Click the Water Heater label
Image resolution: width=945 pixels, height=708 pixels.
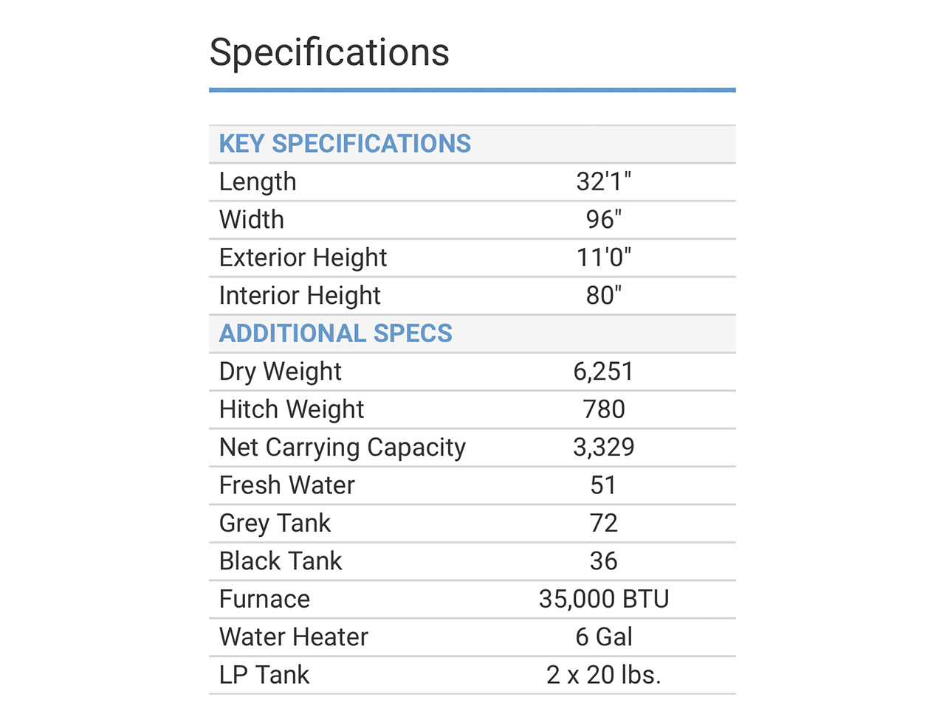pos(294,637)
